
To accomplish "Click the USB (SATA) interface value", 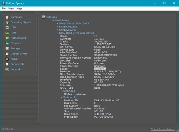I will (101, 80).
